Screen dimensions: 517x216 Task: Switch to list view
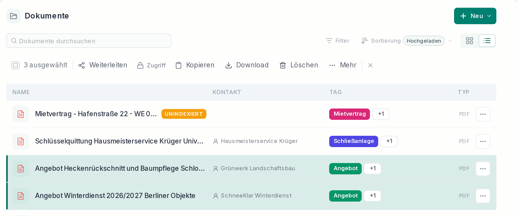click(487, 41)
